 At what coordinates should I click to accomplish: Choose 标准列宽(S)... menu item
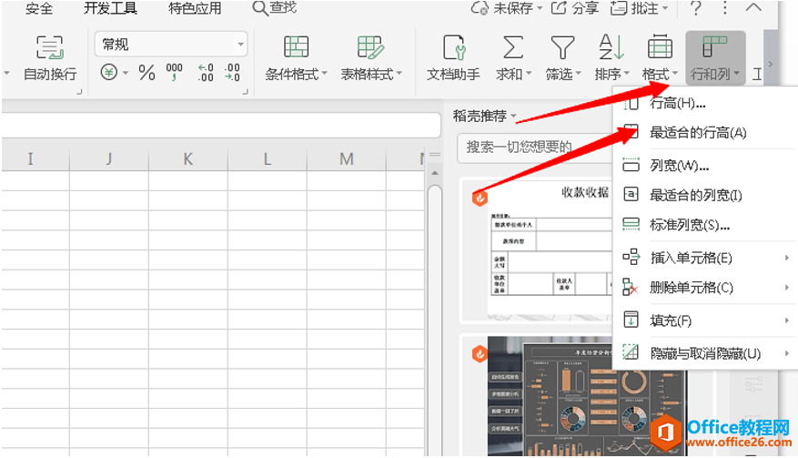point(705,225)
